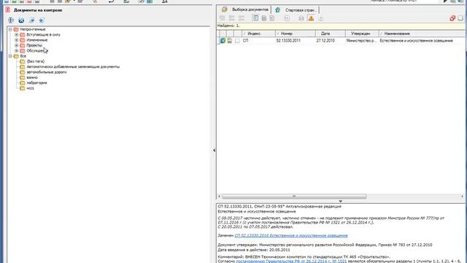Click the tree hierarchy icon under Документы на контроле
467x263 pixels.
click(x=11, y=20)
